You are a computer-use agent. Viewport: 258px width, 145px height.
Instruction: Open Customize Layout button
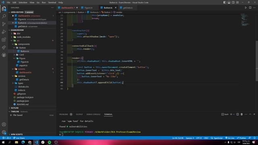click(x=237, y=2)
